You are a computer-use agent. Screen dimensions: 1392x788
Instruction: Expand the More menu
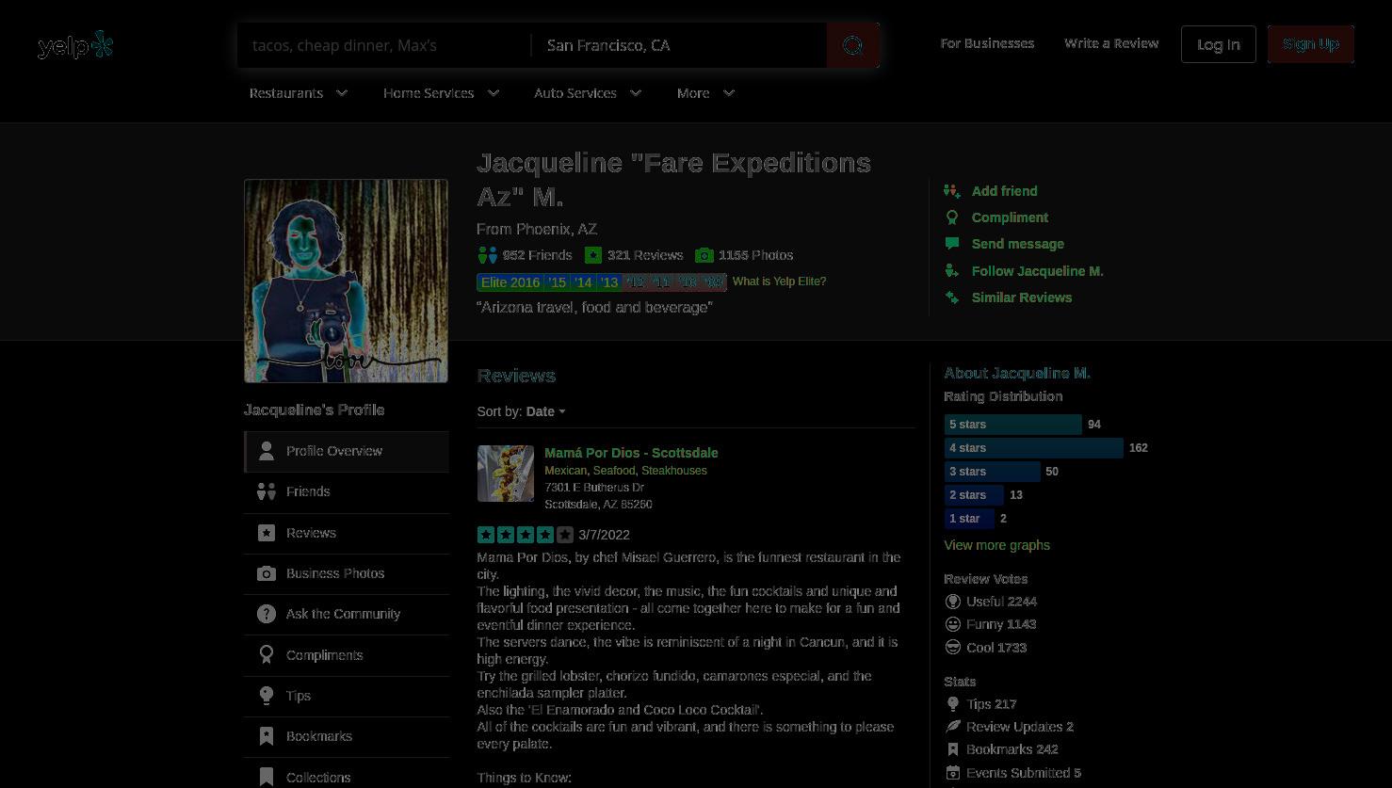pos(705,93)
